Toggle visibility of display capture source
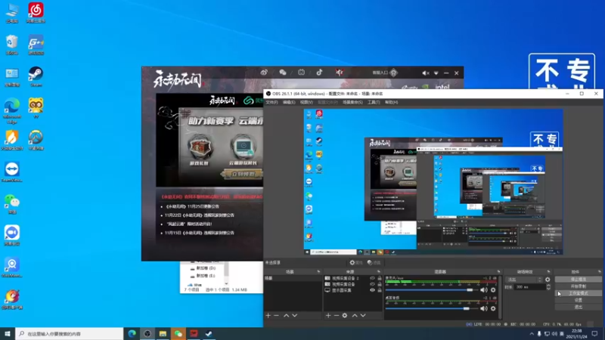The height and width of the screenshot is (340, 605). point(372,290)
